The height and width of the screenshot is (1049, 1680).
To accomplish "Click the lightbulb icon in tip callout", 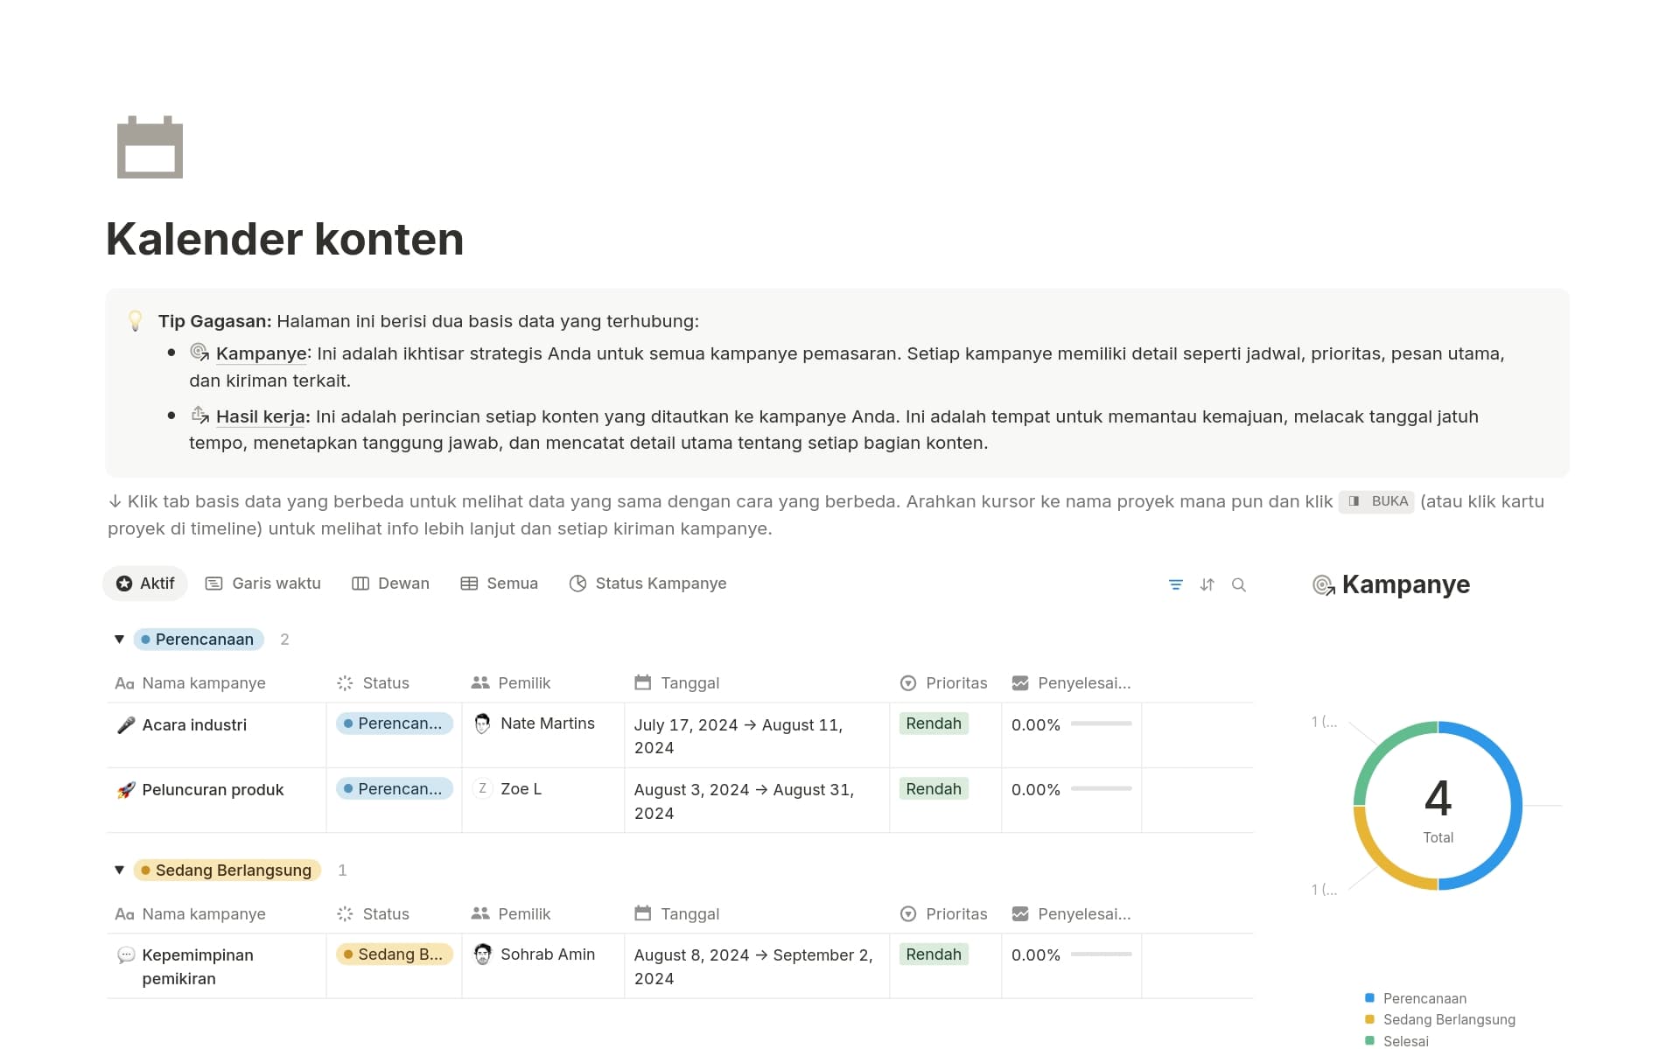I will pyautogui.click(x=136, y=321).
